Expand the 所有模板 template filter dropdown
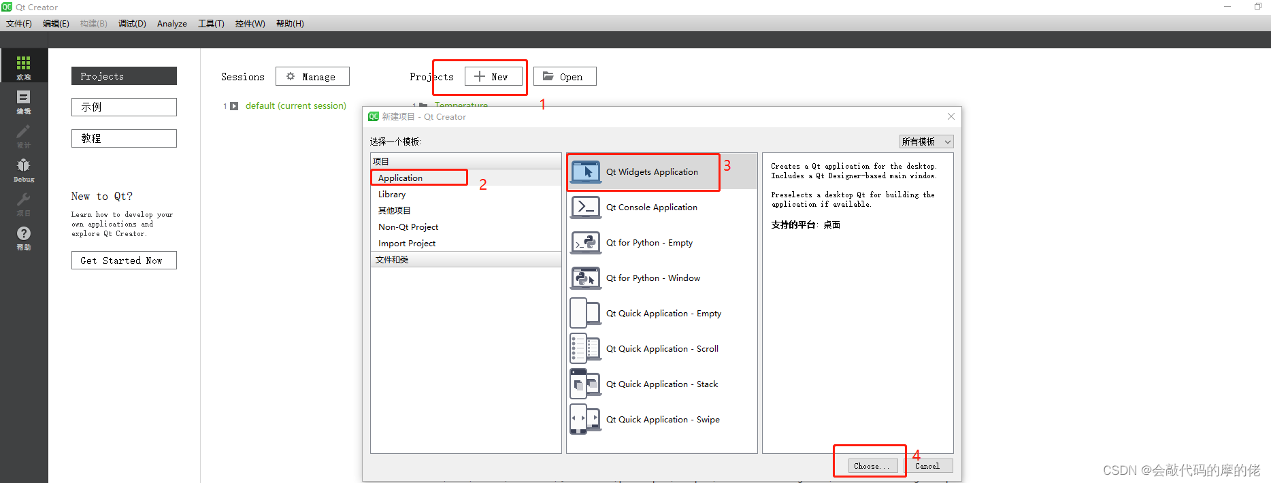This screenshot has height=483, width=1271. point(926,141)
